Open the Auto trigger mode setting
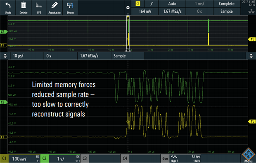This screenshot has height=163, width=256. point(172,4)
